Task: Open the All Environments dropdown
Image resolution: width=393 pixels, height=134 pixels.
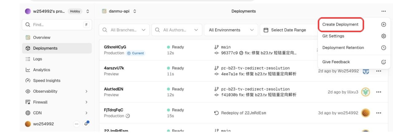Action: tap(231, 30)
